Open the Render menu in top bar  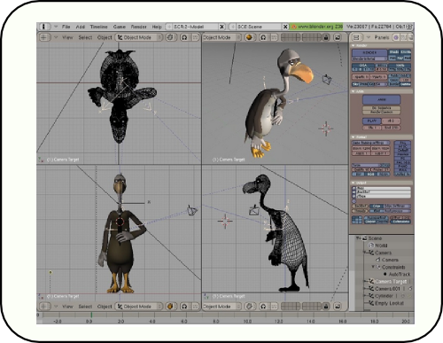click(x=138, y=27)
